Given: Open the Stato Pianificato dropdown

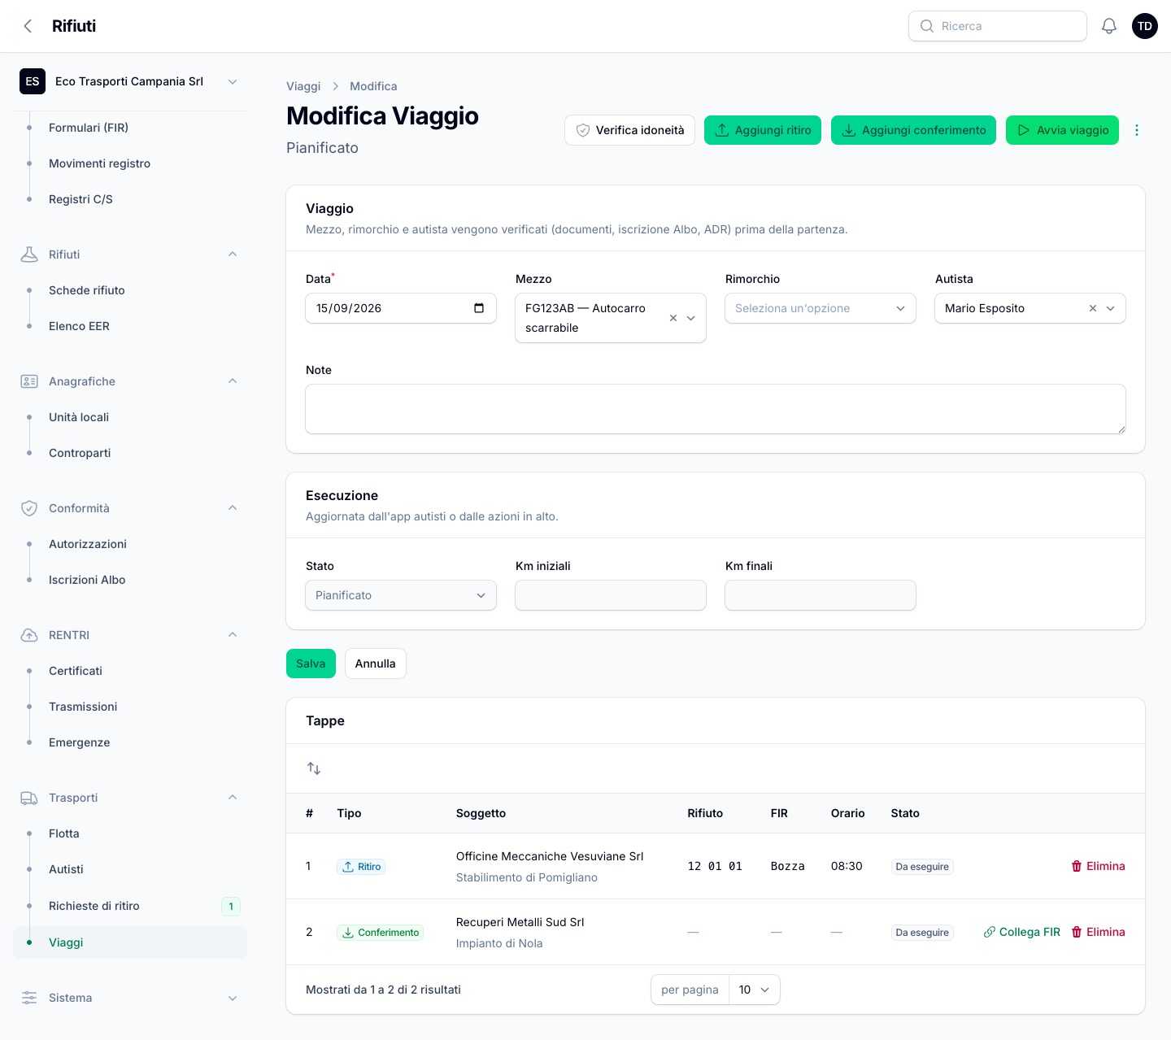Looking at the screenshot, I should (401, 595).
